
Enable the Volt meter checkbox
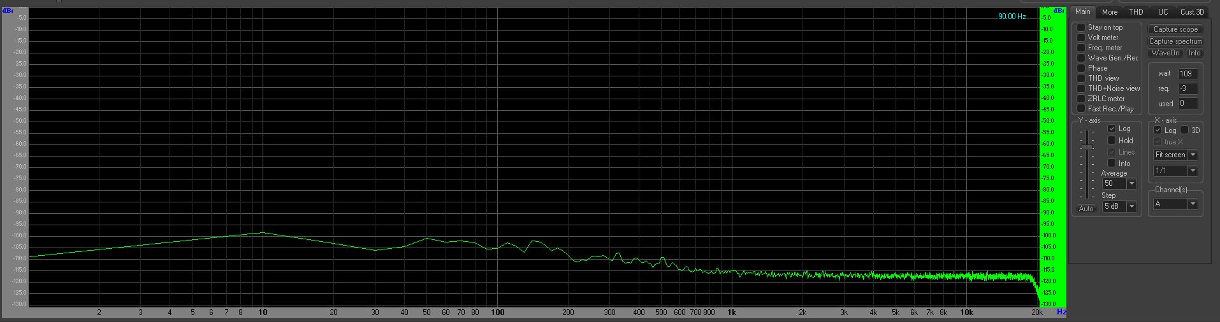[x=1081, y=38]
